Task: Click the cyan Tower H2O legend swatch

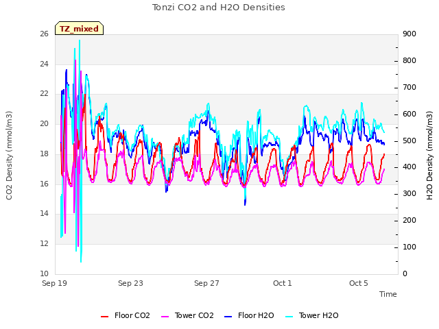Action: click(x=289, y=317)
